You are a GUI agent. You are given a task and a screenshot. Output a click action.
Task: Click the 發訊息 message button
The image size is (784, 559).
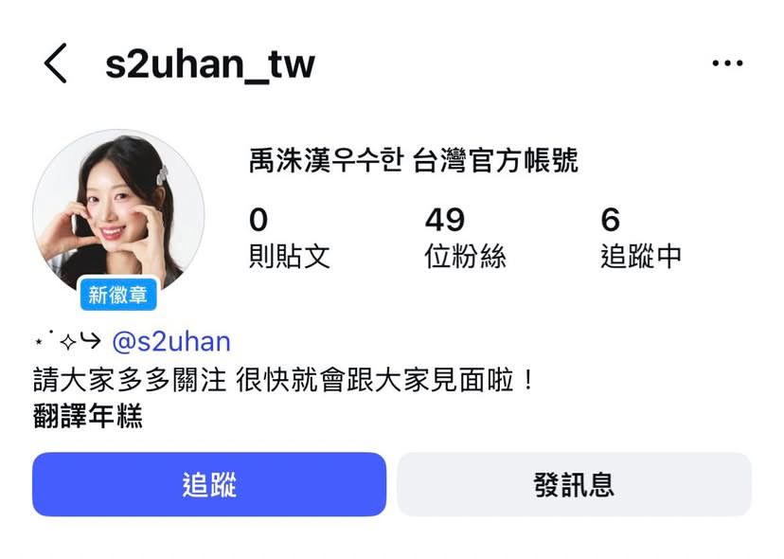(574, 484)
